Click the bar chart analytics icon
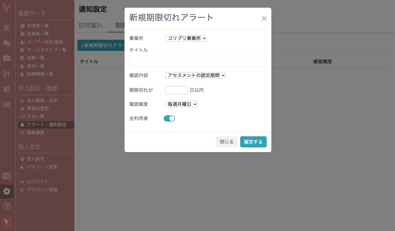395x231 pixels. (x=7, y=104)
